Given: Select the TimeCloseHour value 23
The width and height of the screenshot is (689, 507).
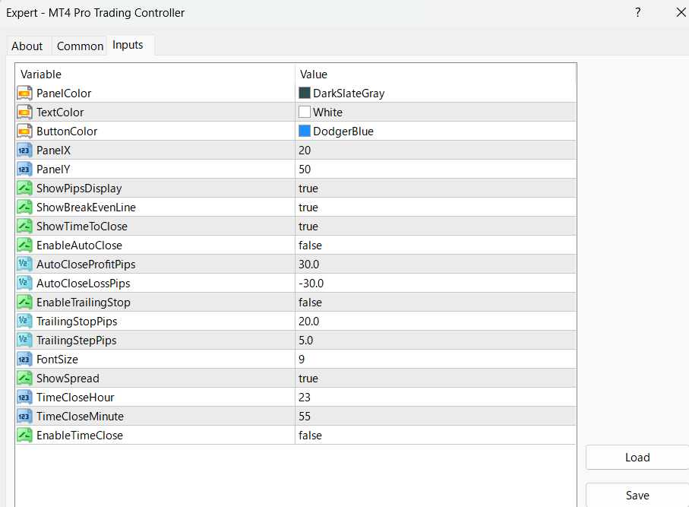Looking at the screenshot, I should pyautogui.click(x=305, y=398).
